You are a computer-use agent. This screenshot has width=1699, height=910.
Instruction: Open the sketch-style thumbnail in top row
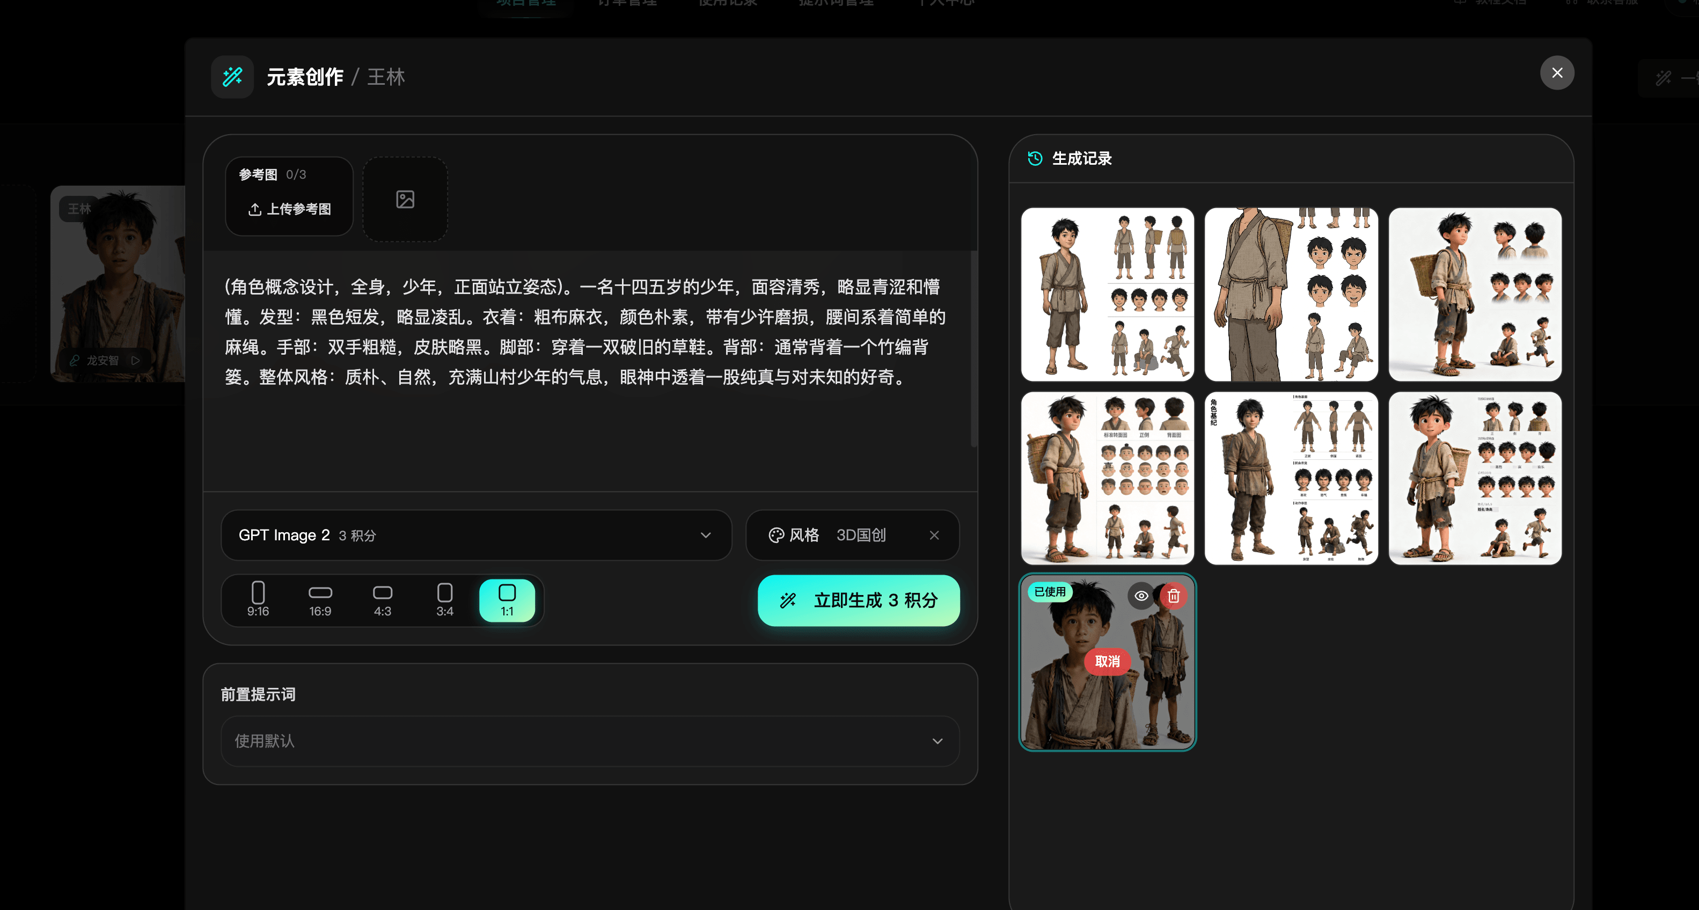pyautogui.click(x=1291, y=294)
